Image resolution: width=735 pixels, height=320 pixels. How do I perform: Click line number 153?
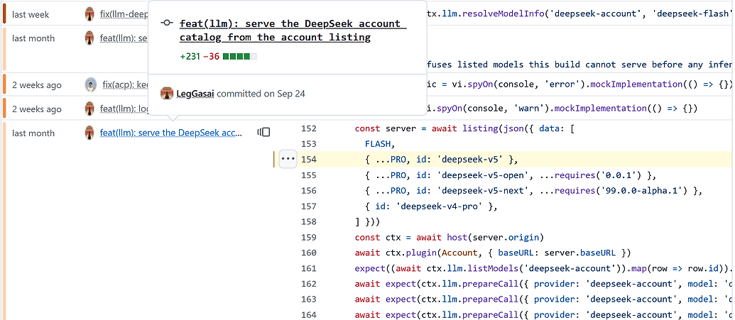click(309, 144)
